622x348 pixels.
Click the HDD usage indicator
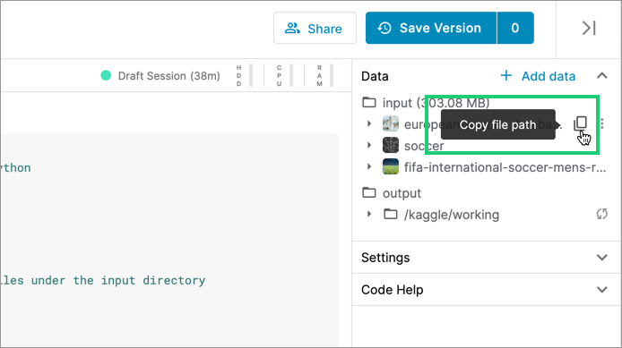245,76
